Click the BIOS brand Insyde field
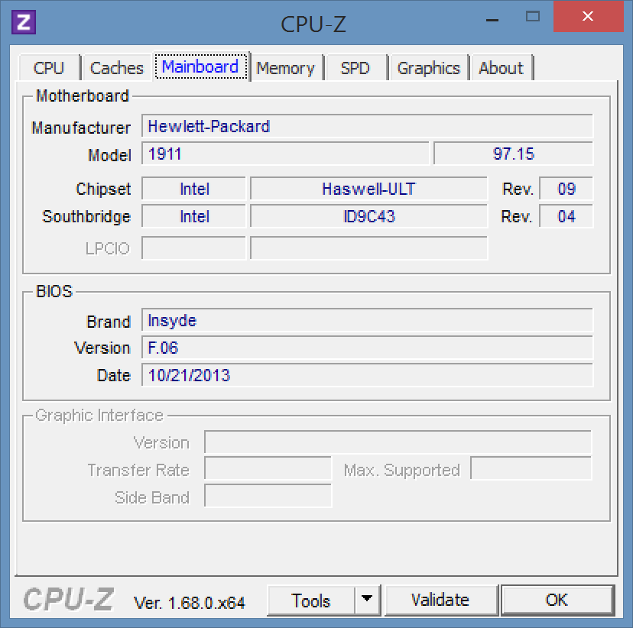The width and height of the screenshot is (633, 628). click(367, 320)
